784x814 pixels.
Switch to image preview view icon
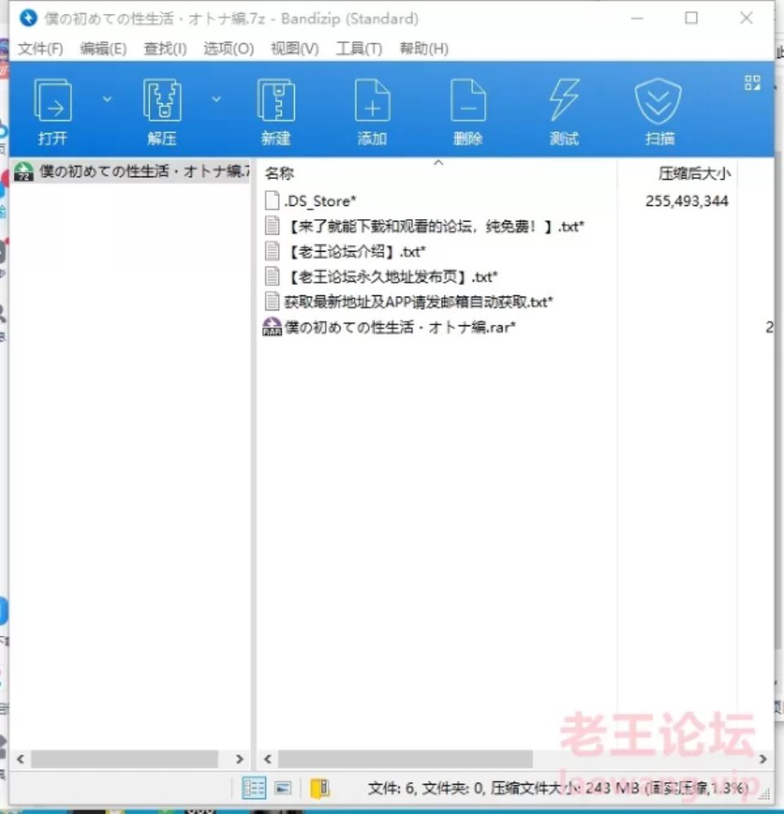283,788
